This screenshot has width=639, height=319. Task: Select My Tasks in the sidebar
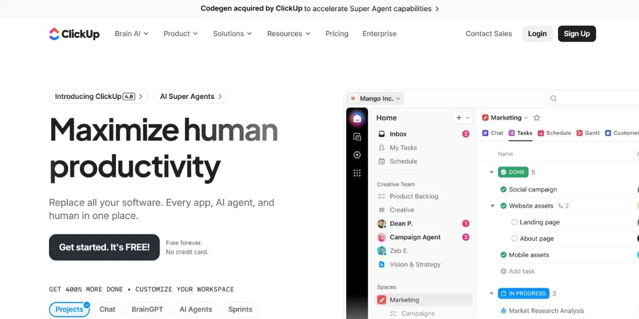coord(402,147)
